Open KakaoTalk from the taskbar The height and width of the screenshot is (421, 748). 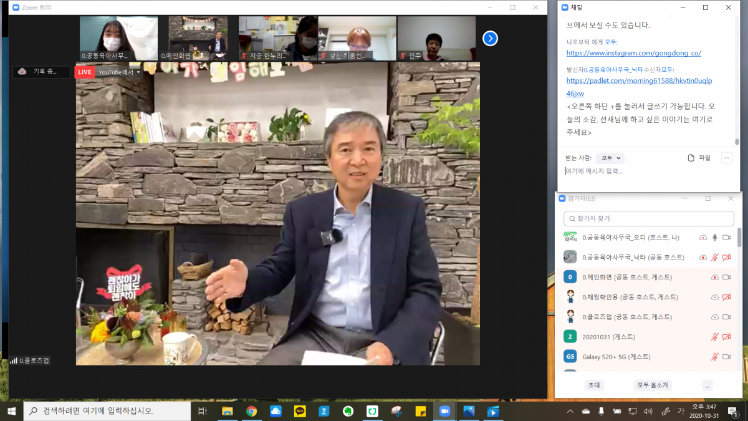(300, 411)
